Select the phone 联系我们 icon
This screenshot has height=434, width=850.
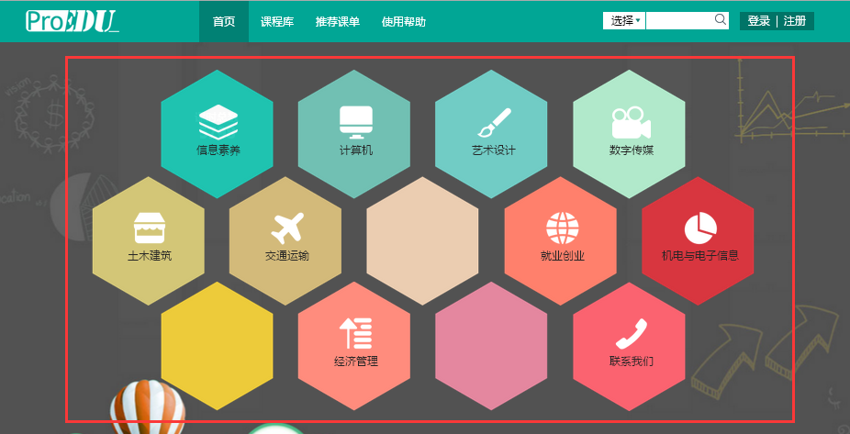[631, 334]
